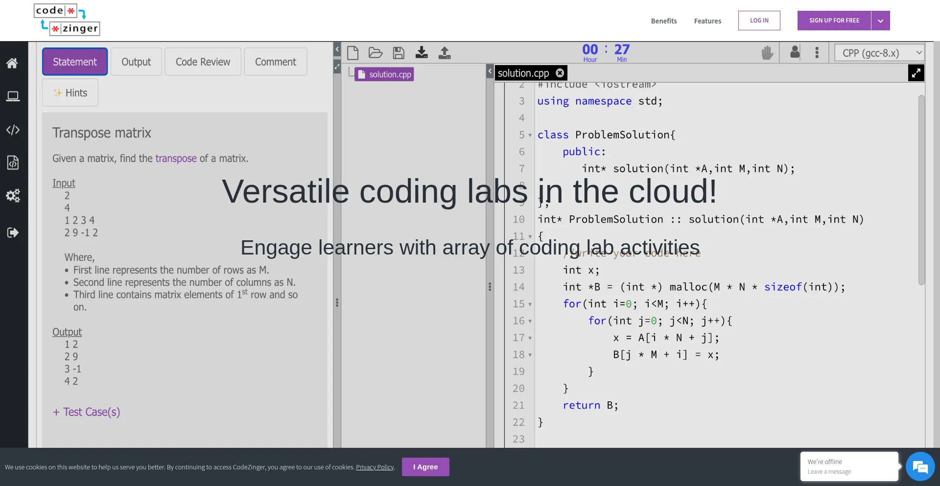
Task: Click the LOG IN button
Action: 759,21
